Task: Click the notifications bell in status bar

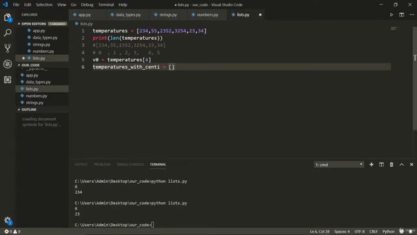Action: click(410, 231)
